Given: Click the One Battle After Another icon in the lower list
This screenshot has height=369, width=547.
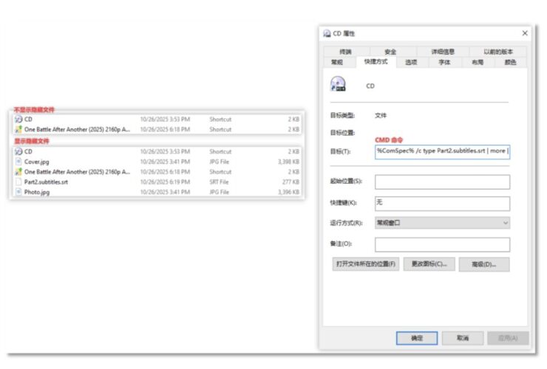Looking at the screenshot, I should click(x=18, y=171).
